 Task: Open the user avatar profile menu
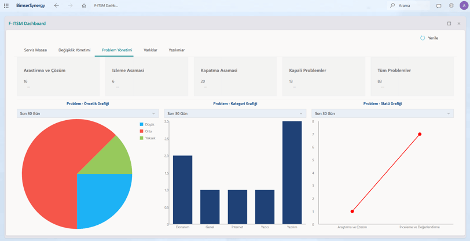[x=464, y=5]
